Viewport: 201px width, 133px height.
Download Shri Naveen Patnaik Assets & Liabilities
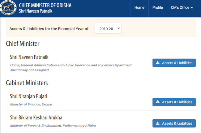point(174,63)
